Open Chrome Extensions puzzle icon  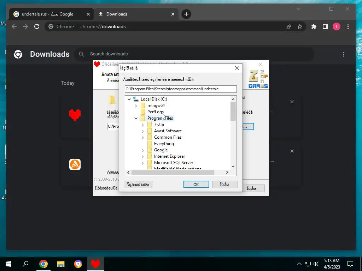click(314, 27)
